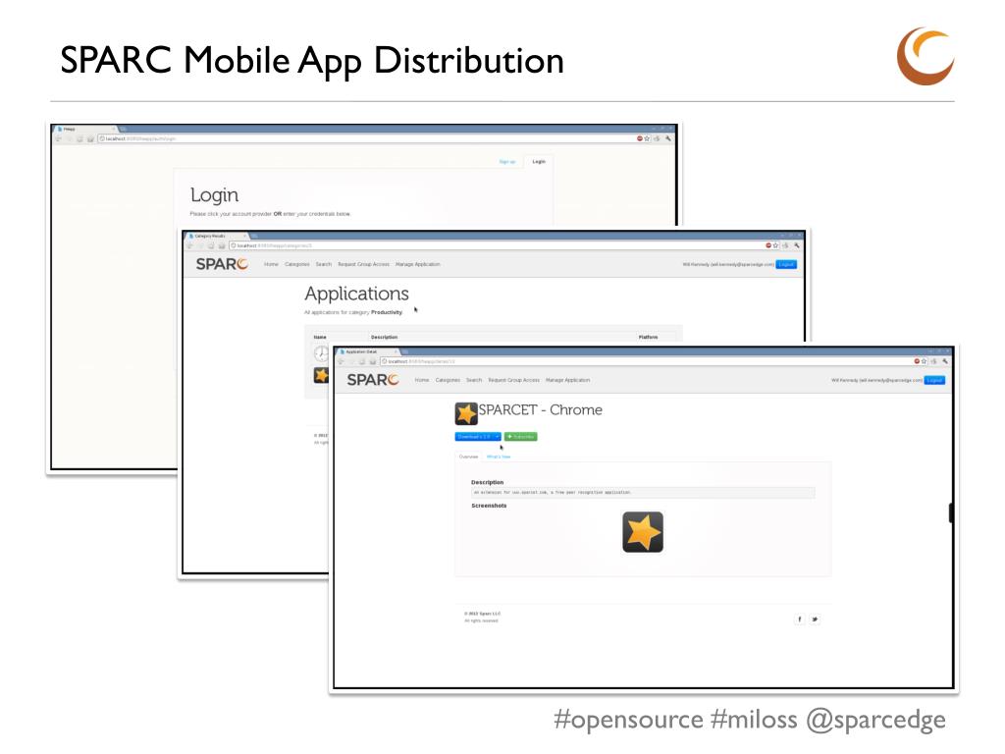The width and height of the screenshot is (1005, 754).
Task: Open Manage Application in the Application Detail navbar
Action: pos(568,380)
